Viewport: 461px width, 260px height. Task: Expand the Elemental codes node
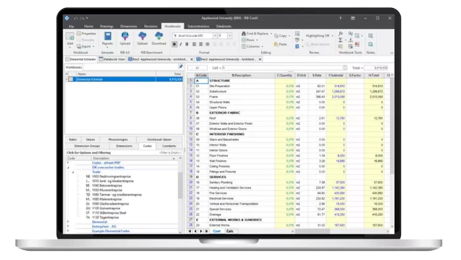[x=68, y=222]
